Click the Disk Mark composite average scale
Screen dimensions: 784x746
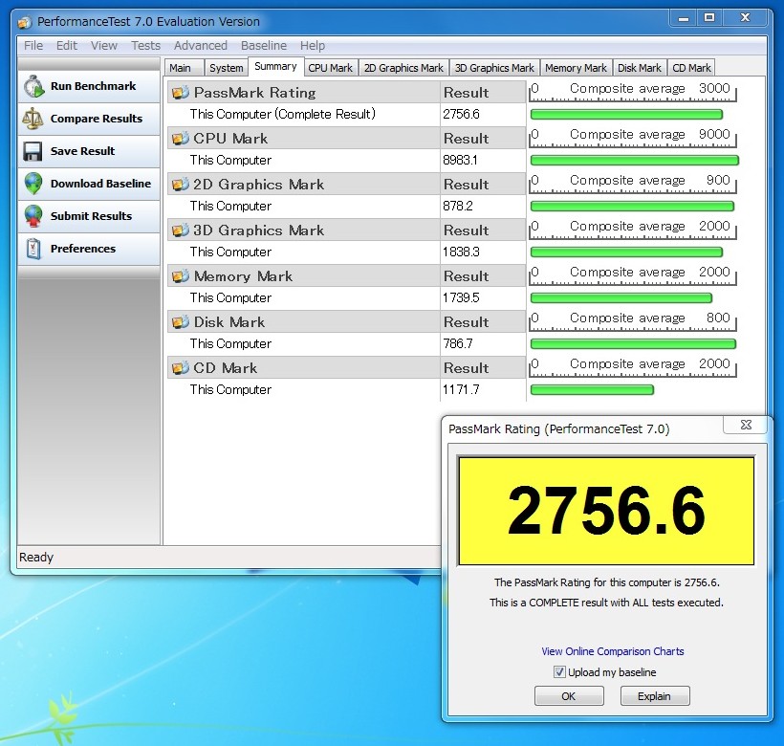(x=633, y=322)
